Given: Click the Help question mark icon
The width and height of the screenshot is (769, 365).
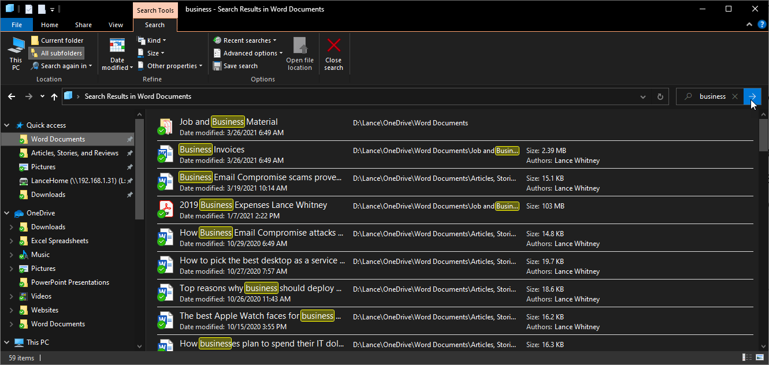Looking at the screenshot, I should [761, 25].
